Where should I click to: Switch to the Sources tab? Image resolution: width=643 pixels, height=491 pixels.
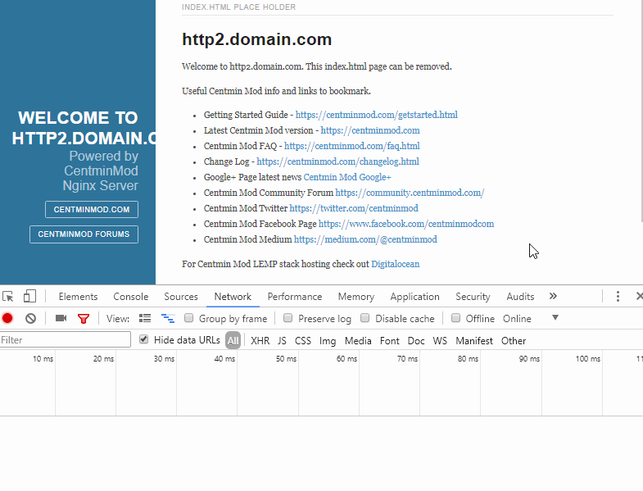[x=181, y=297]
